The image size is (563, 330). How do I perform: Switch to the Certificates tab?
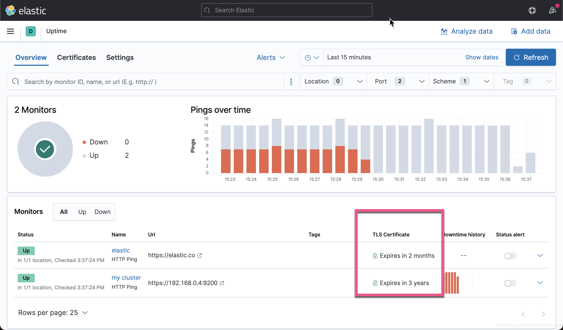77,57
